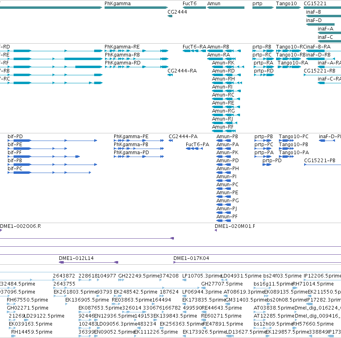Click the Amun gene name in the gene track

214,4
